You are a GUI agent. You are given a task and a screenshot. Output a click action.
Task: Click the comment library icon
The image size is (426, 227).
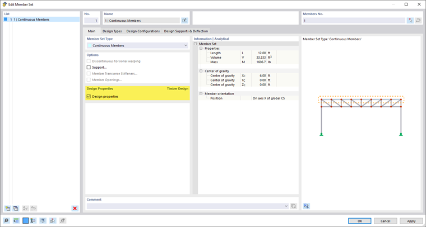[x=293, y=206]
